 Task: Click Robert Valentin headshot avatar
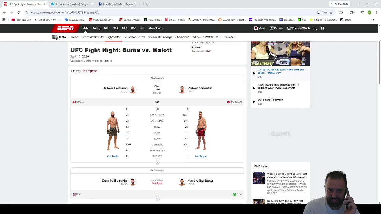(182, 90)
